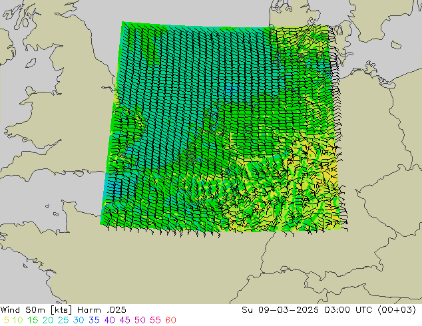
Task: Click the magenta '50' legend value
Action: pyautogui.click(x=140, y=320)
